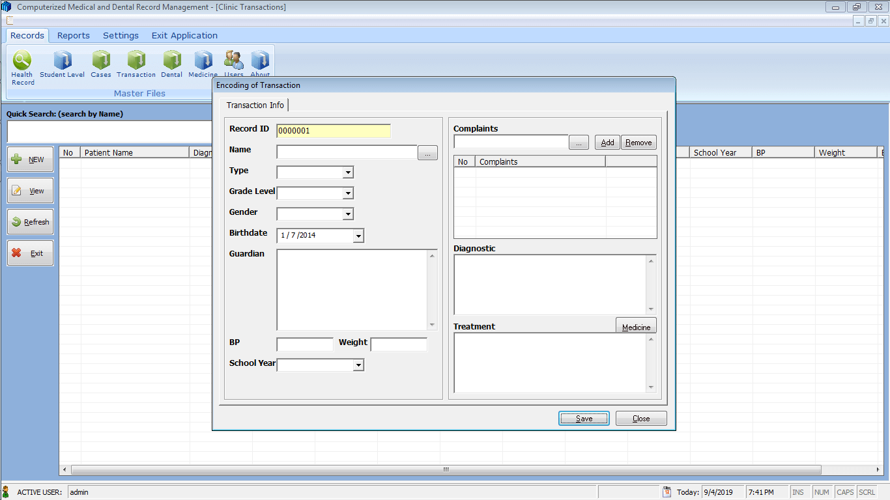
Task: Expand the Type dropdown
Action: coord(348,173)
